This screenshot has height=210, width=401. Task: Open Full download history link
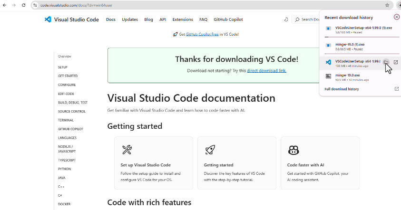pos(342,89)
